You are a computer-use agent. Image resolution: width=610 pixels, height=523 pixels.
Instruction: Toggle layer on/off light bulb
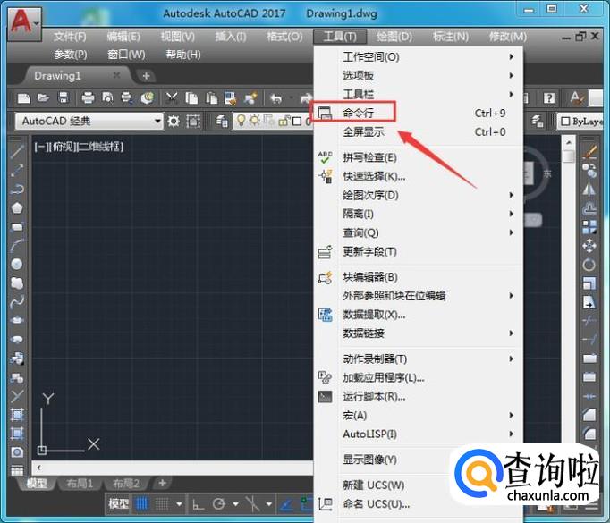pos(241,121)
